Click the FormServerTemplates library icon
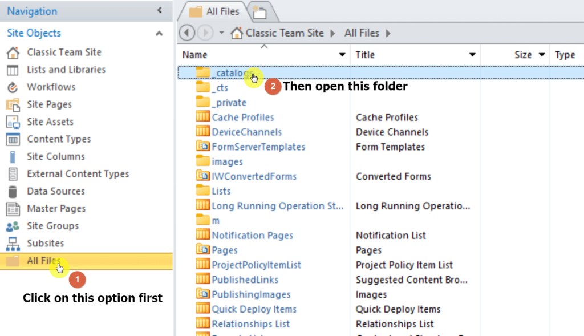This screenshot has height=336, width=584. point(203,146)
